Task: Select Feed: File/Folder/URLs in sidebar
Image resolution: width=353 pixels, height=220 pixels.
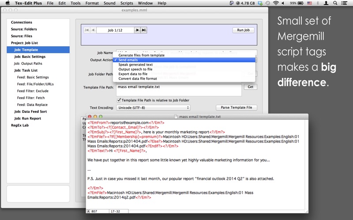Action: pyautogui.click(x=35, y=84)
